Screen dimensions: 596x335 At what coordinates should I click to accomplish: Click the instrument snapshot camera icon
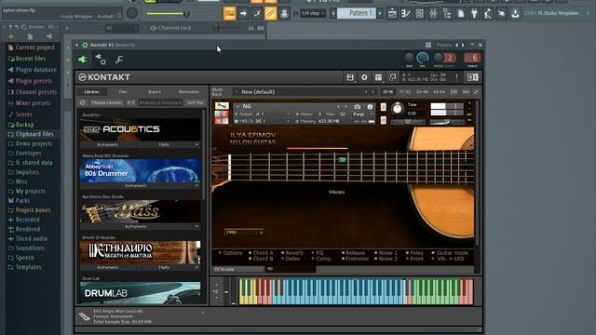(x=358, y=107)
